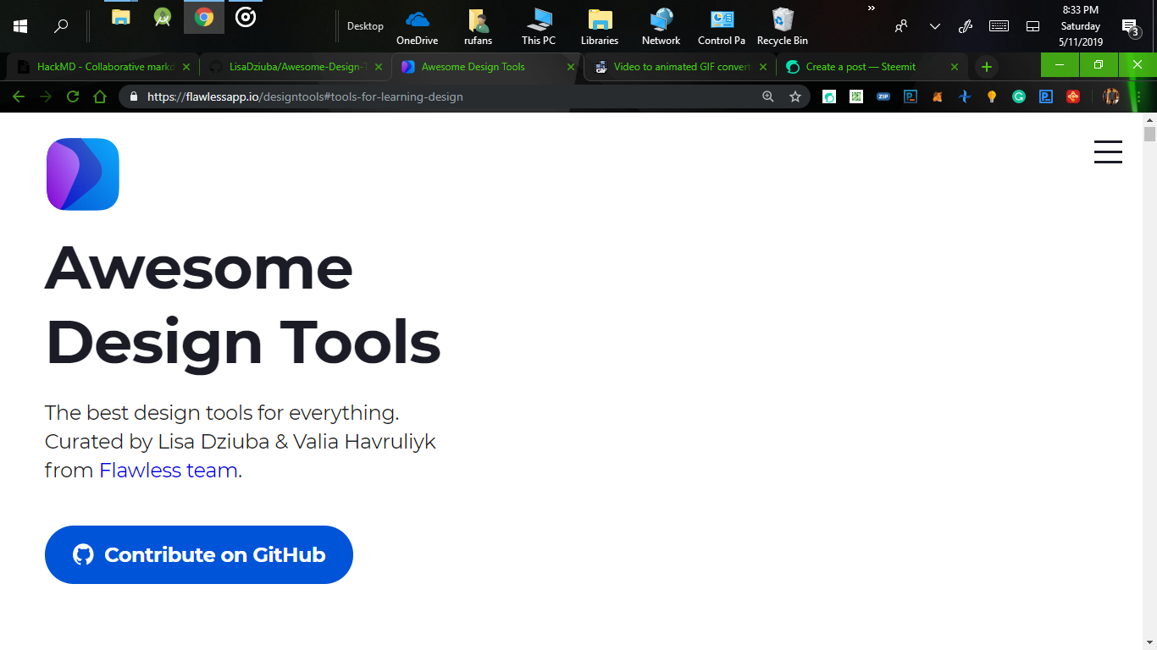Open the white circular-target taskbar app

click(x=246, y=17)
